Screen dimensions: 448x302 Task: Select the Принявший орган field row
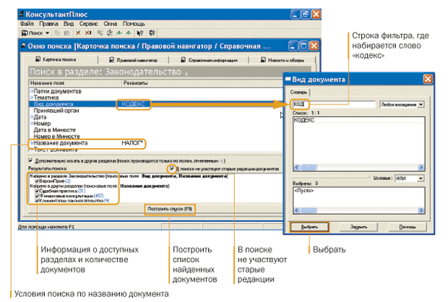point(155,111)
